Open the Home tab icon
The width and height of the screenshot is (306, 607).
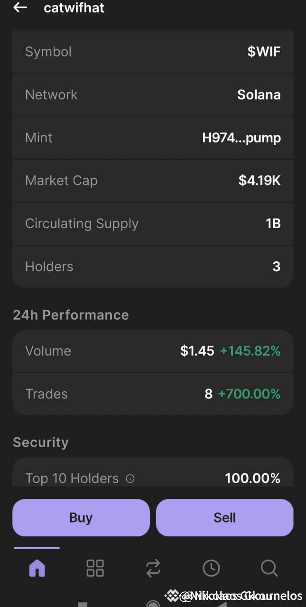pos(37,568)
